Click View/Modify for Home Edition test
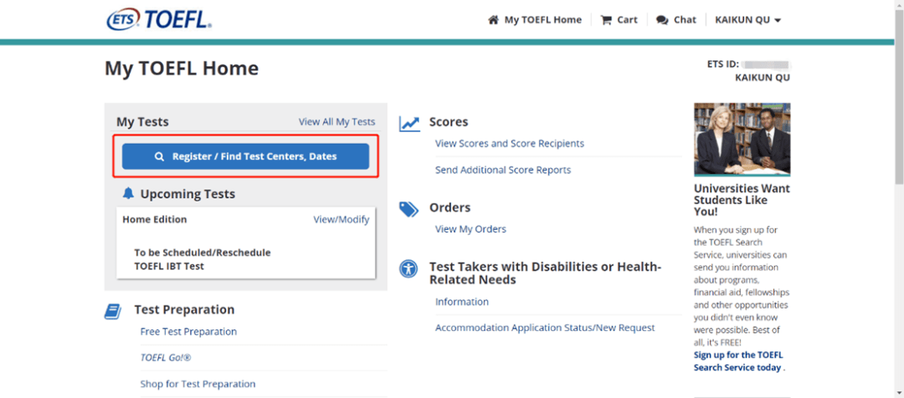The image size is (904, 398). click(342, 219)
